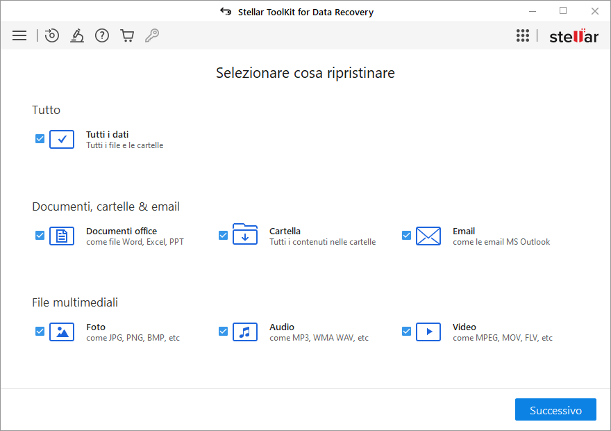The image size is (611, 431).
Task: Click the Email envelope icon
Action: point(428,236)
